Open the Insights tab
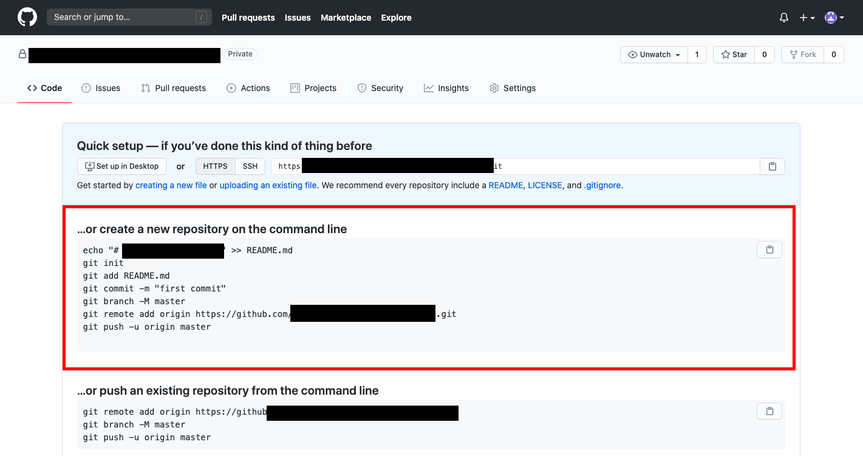Image resolution: width=863 pixels, height=456 pixels. pyautogui.click(x=446, y=88)
